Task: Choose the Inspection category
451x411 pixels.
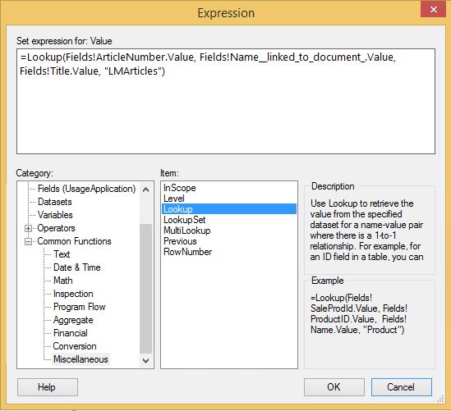Action: coord(73,294)
